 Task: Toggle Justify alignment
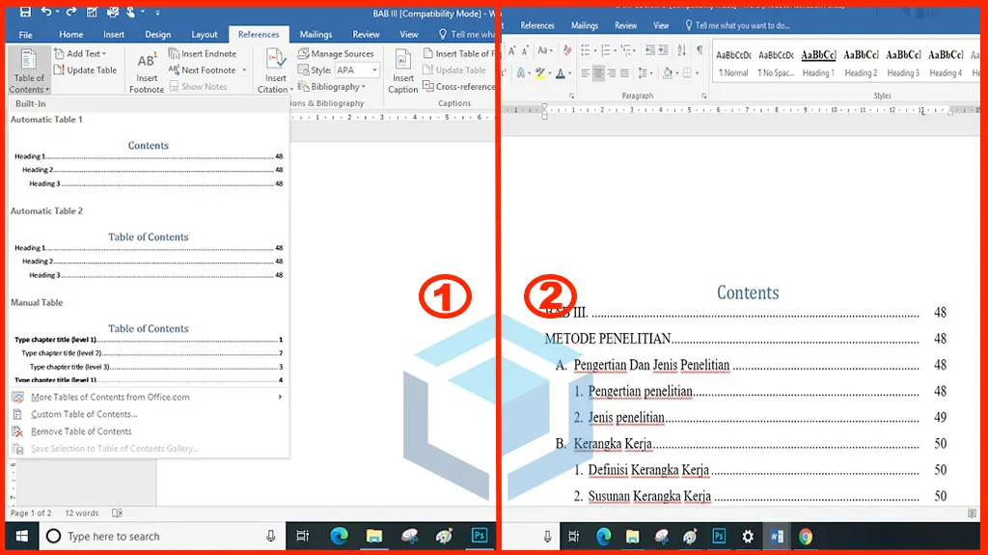pos(624,73)
